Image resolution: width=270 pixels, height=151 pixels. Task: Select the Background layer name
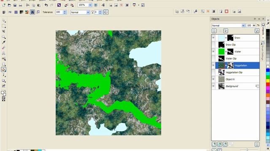click(x=232, y=86)
